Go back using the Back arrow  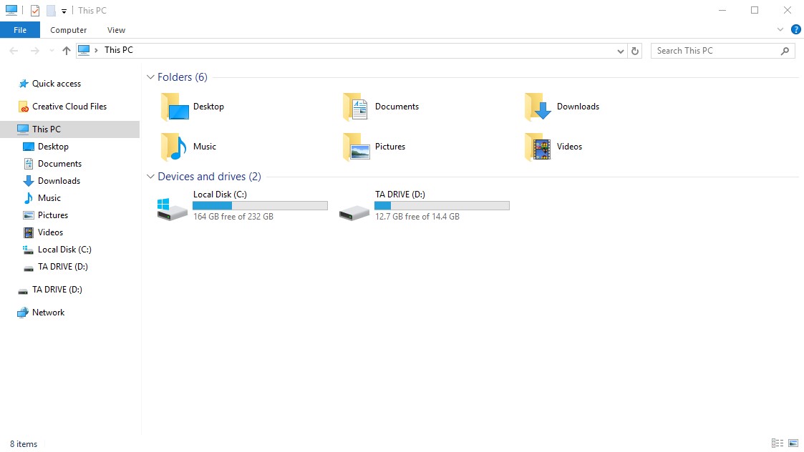pyautogui.click(x=14, y=51)
